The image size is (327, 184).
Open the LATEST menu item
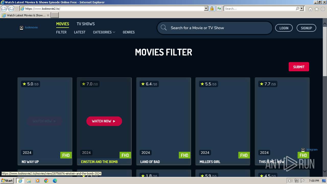80,32
